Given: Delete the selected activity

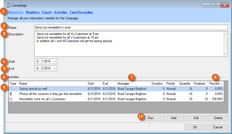Looking at the screenshot, I should coord(218,118).
